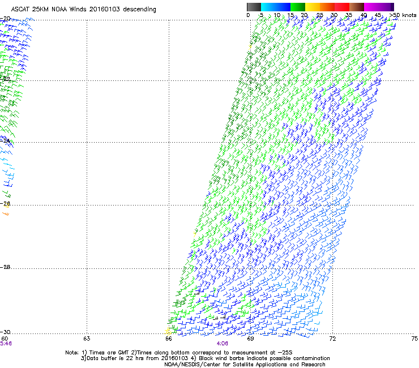
Task: Click the '75' longitude axis label
Action: pos(414,339)
